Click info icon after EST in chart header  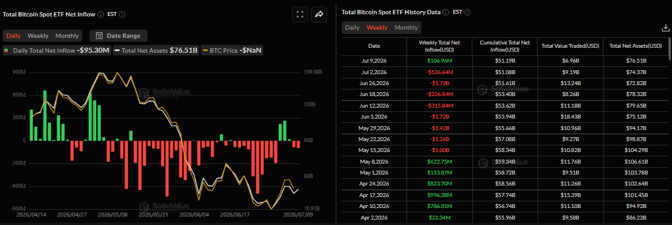(x=122, y=14)
